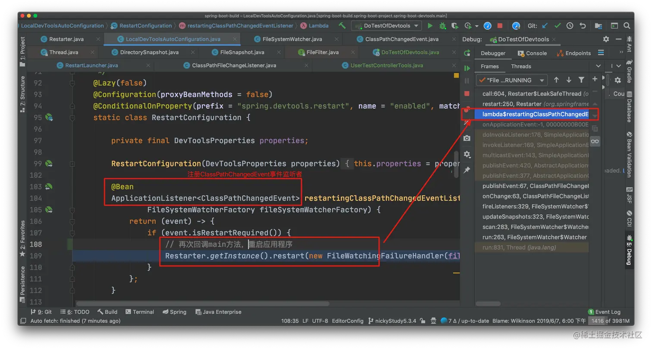652x349 pixels.
Task: Open Endpoints tab in debug panel
Action: [x=574, y=53]
